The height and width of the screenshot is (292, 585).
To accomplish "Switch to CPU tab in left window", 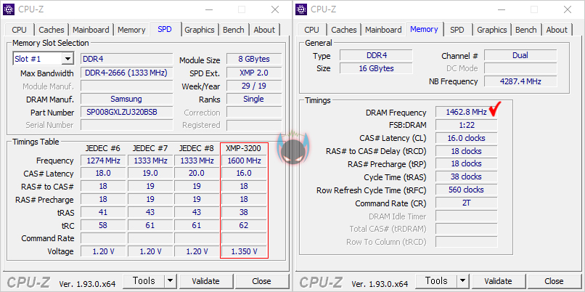I will pyautogui.click(x=19, y=30).
